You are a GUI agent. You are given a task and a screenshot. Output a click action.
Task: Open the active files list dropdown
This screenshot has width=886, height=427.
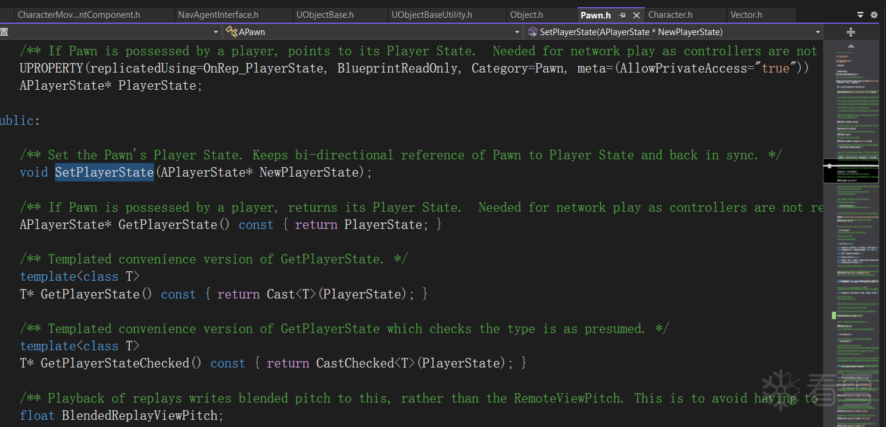coord(860,15)
